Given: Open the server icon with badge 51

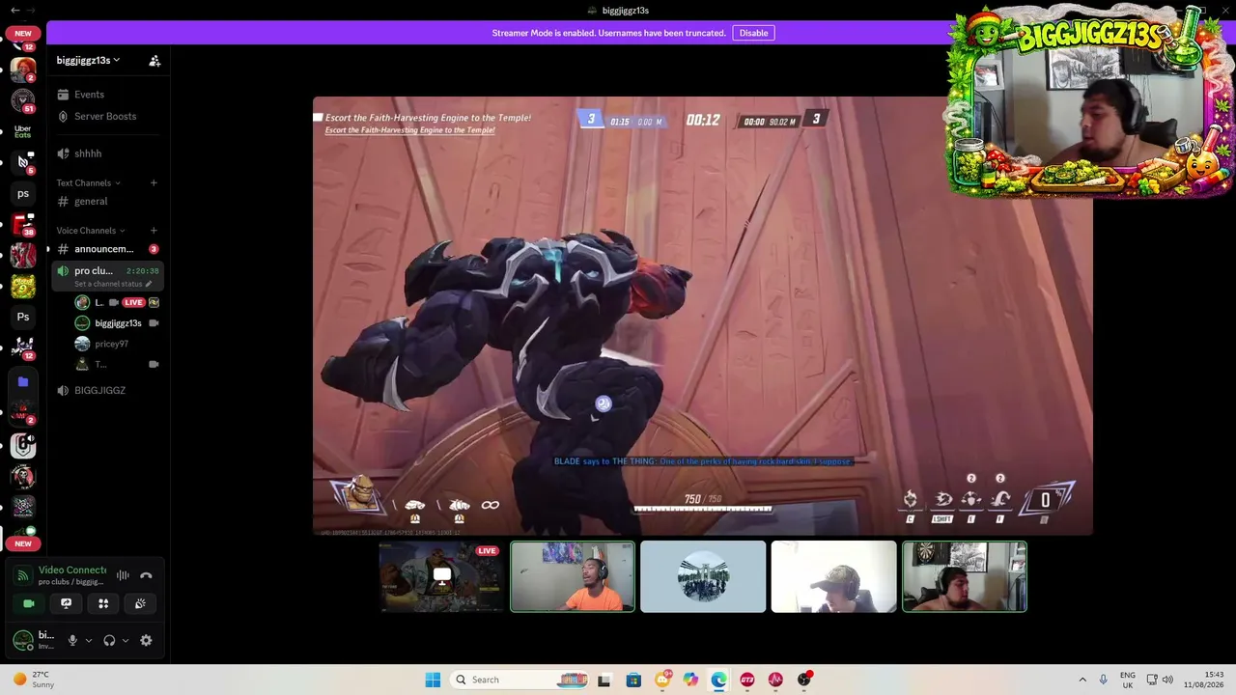Looking at the screenshot, I should pos(22,100).
